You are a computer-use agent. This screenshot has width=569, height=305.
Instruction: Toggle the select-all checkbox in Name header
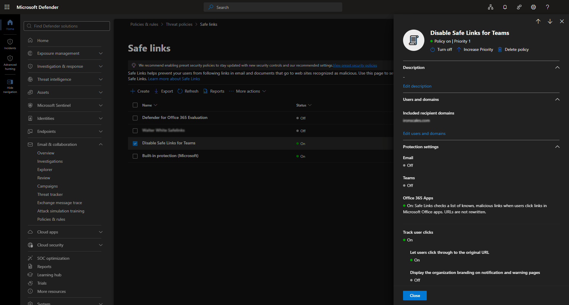click(135, 105)
